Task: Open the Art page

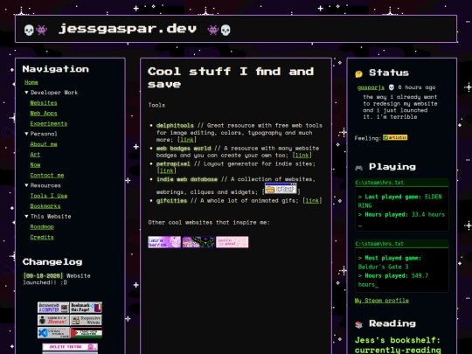Action: (x=35, y=155)
